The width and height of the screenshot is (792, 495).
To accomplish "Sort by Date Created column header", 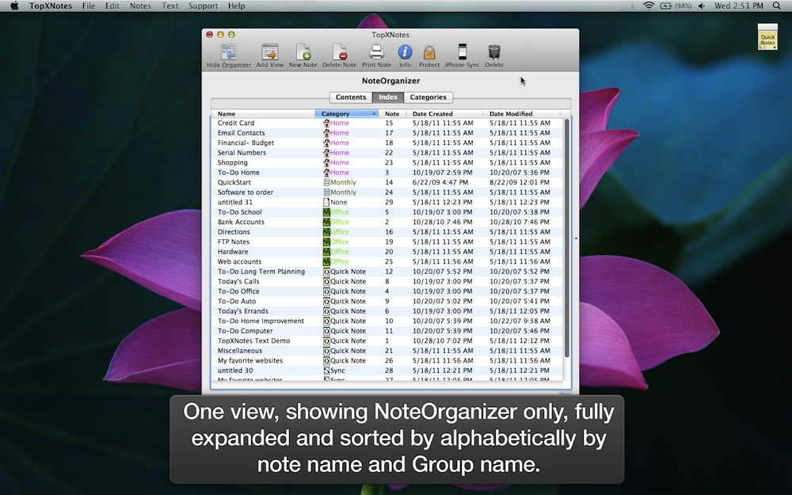I will pos(444,113).
